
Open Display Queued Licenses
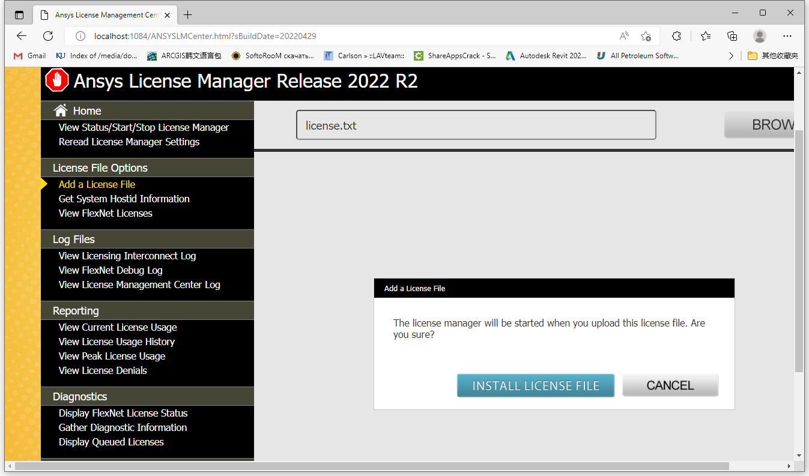(111, 442)
